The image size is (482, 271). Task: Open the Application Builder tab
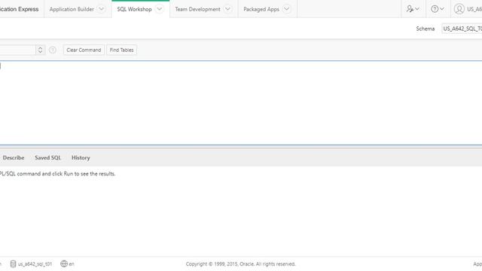[x=72, y=9]
